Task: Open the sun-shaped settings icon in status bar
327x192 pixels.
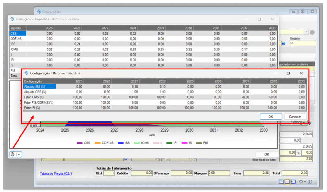Action: point(301,181)
